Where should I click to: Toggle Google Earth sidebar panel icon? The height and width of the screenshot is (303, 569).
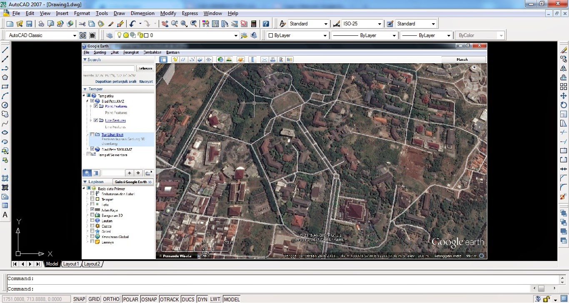pos(163,60)
